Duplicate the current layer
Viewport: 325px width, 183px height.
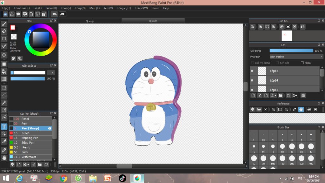click(288, 95)
